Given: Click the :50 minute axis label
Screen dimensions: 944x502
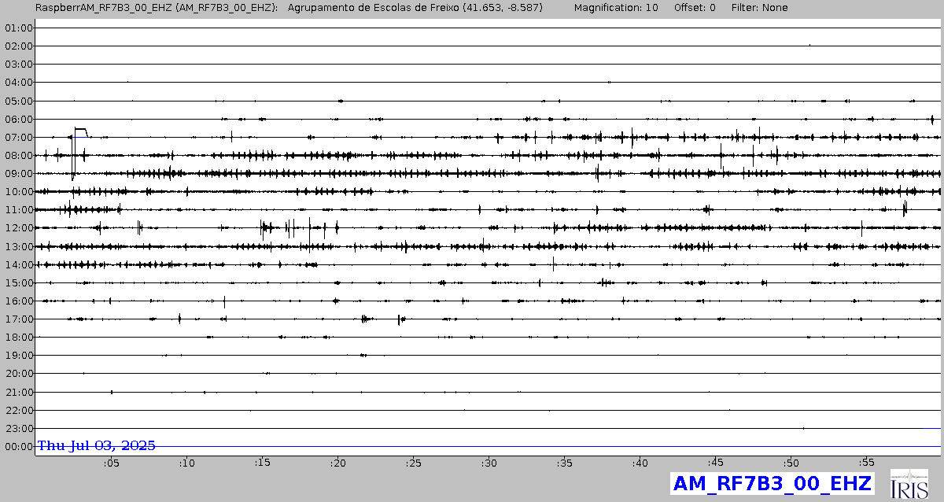Looking at the screenshot, I should click(791, 463).
